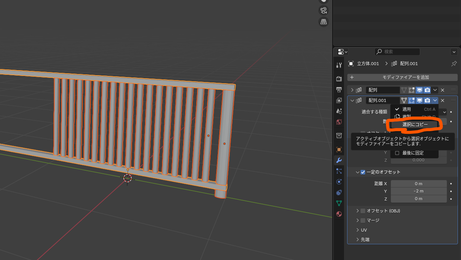Viewport: 461px width, 260px height.
Task: Animate 距離 X property dot
Action: click(x=451, y=184)
